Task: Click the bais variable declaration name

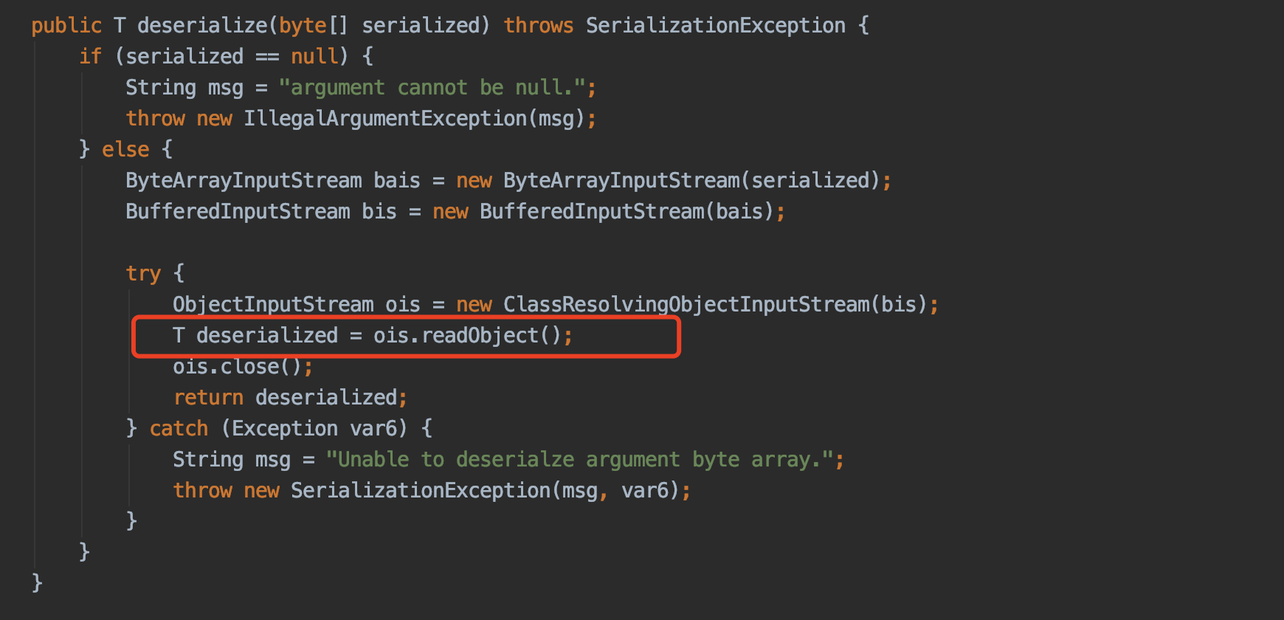Action: 397,181
